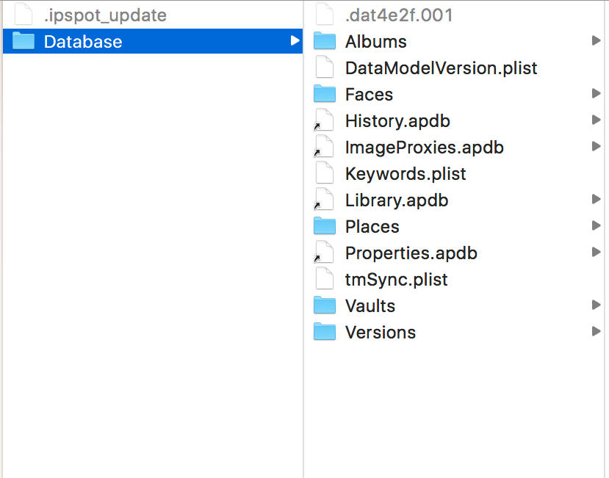
Task: Select Keywords.plist in the list
Action: 406,173
